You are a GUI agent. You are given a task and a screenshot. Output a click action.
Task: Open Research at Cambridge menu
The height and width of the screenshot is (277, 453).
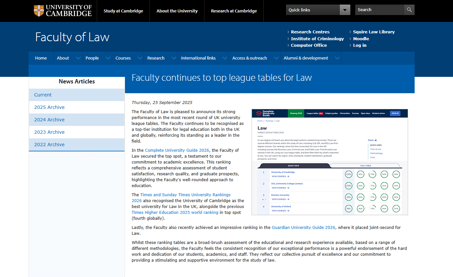tap(234, 11)
